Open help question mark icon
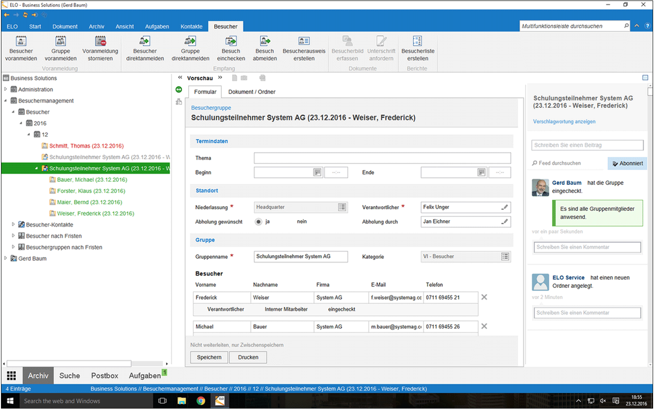This screenshot has width=656, height=409. click(x=648, y=26)
